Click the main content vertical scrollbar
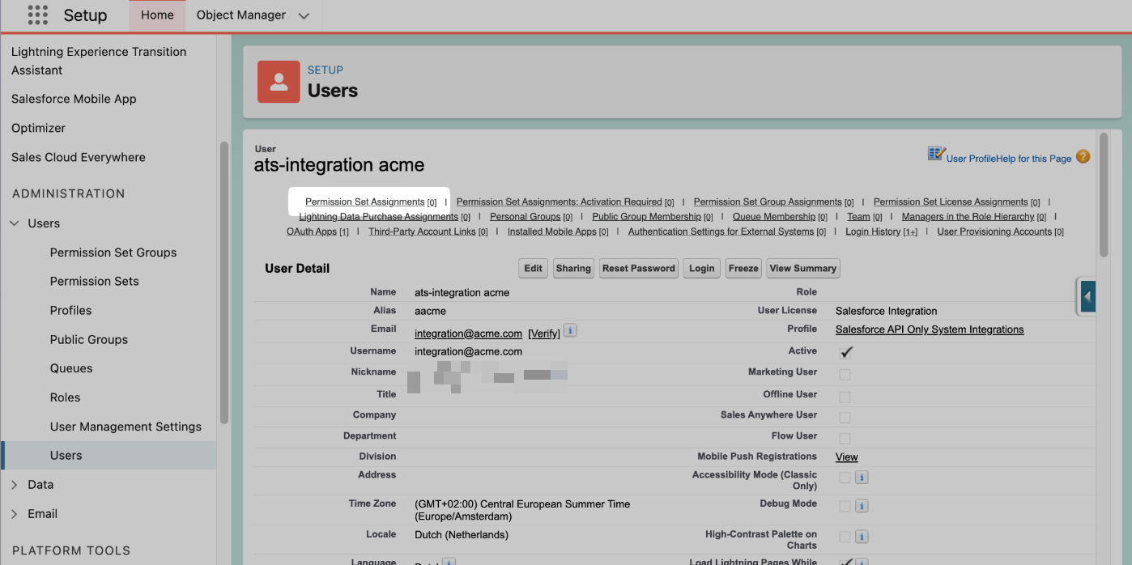This screenshot has height=565, width=1132. [x=1104, y=194]
